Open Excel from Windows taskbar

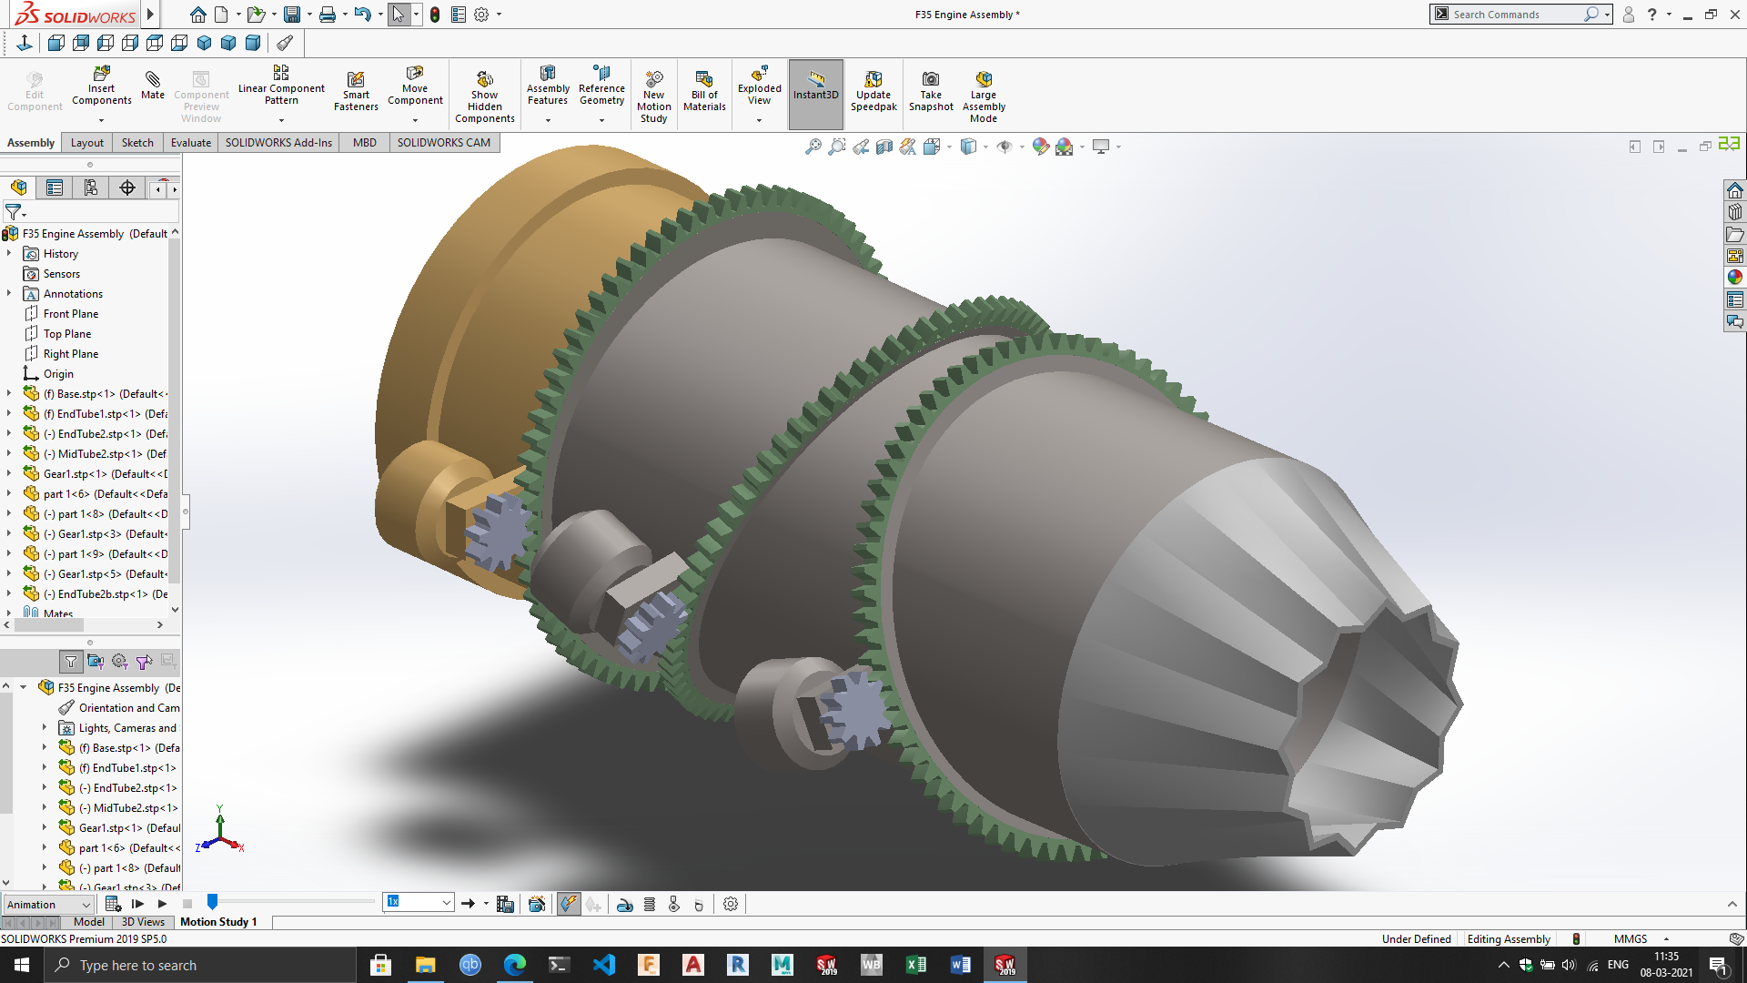pyautogui.click(x=916, y=965)
